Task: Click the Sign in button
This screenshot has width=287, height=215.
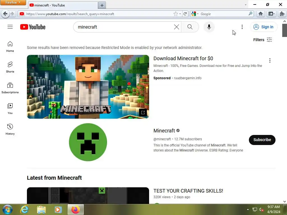Action: click(x=263, y=27)
